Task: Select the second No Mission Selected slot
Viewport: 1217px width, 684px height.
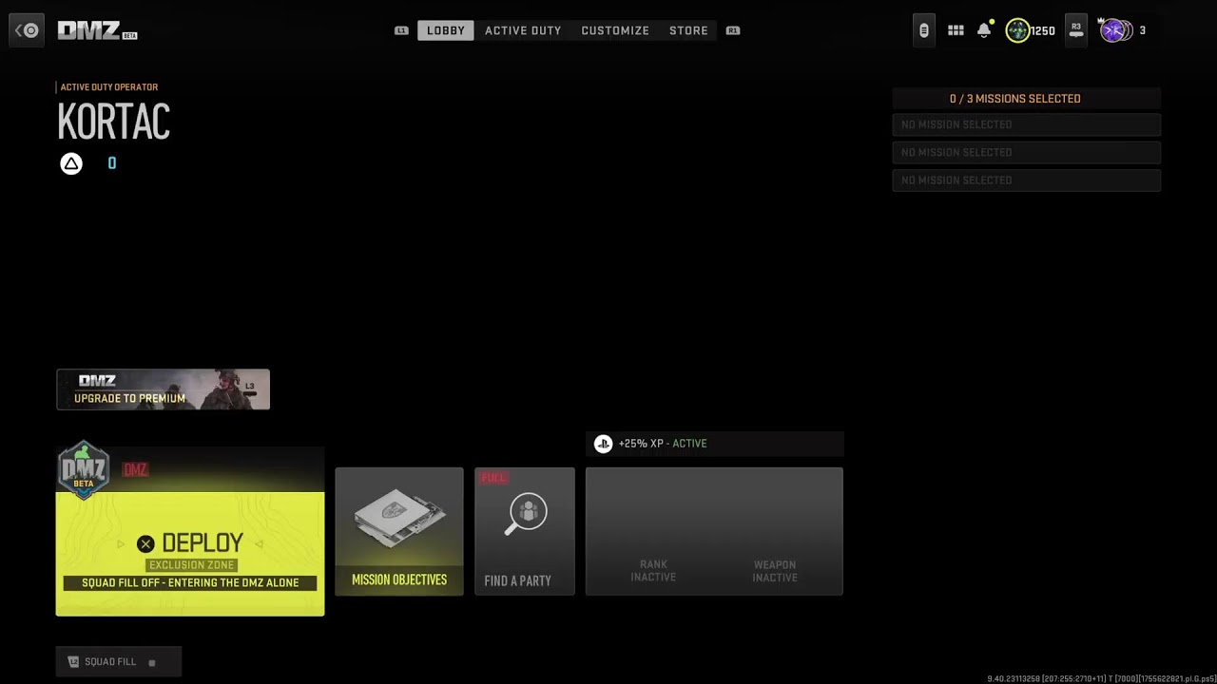Action: pyautogui.click(x=1026, y=152)
